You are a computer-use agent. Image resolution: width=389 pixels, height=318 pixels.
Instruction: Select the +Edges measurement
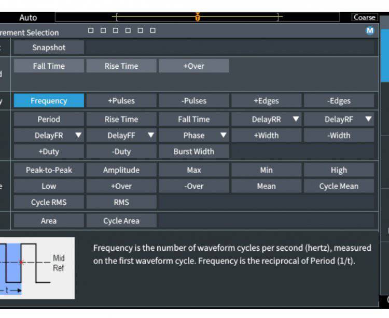267,101
